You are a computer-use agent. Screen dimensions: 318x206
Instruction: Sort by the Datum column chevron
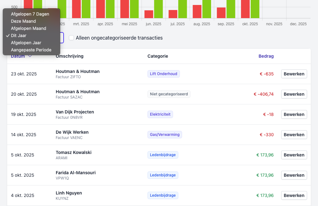click(x=30, y=56)
